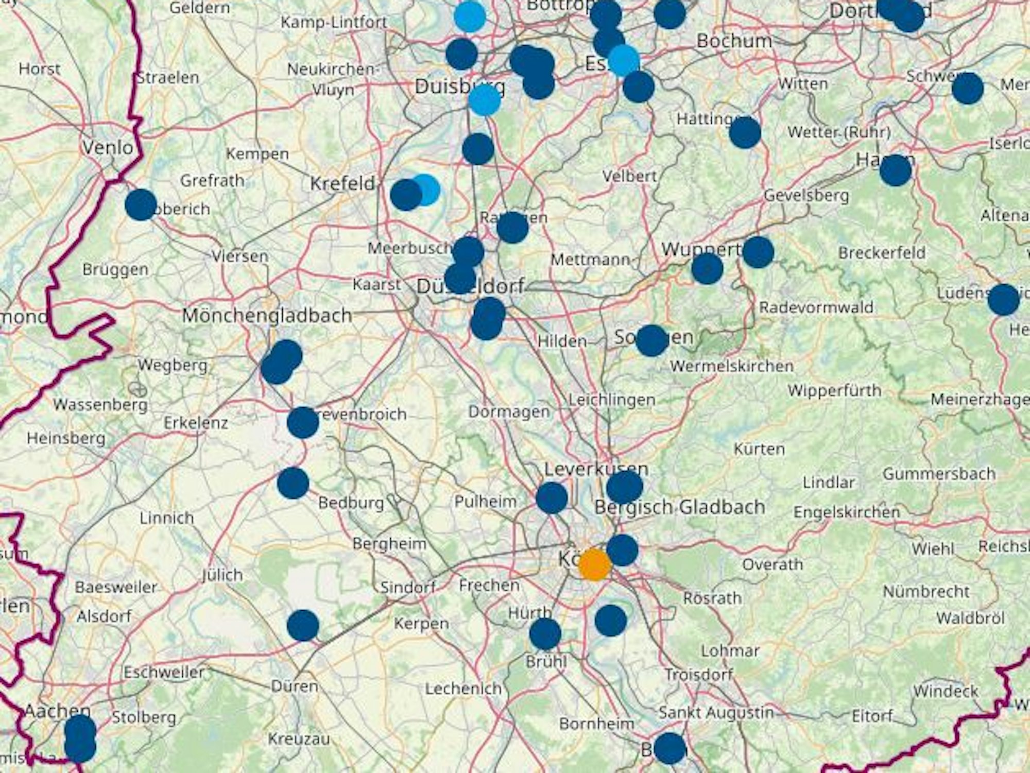Select the dark blue marker near Lobberich

141,204
